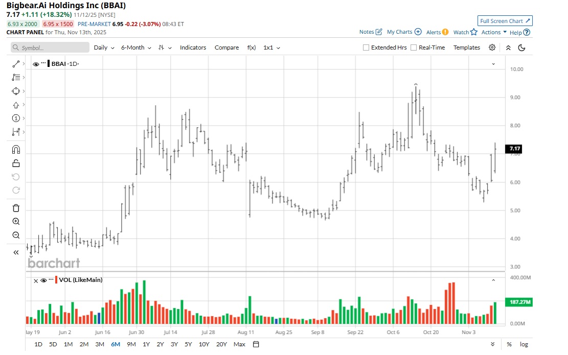Click the undo arrow icon
Image resolution: width=568 pixels, height=355 pixels.
point(15,177)
